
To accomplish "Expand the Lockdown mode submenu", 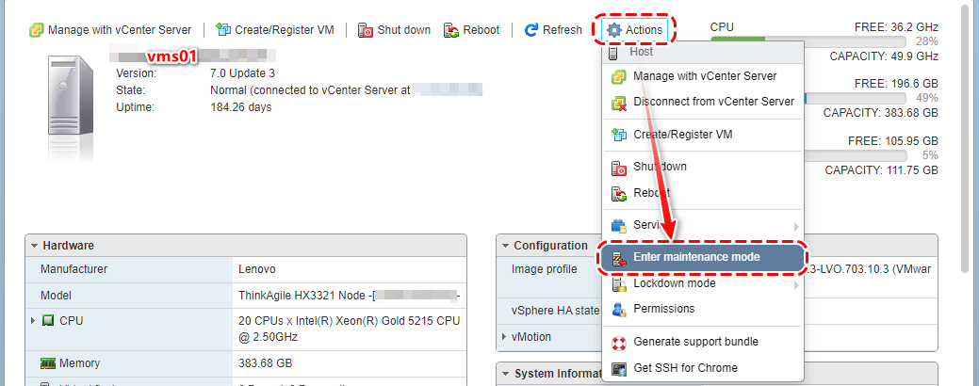I will point(702,283).
